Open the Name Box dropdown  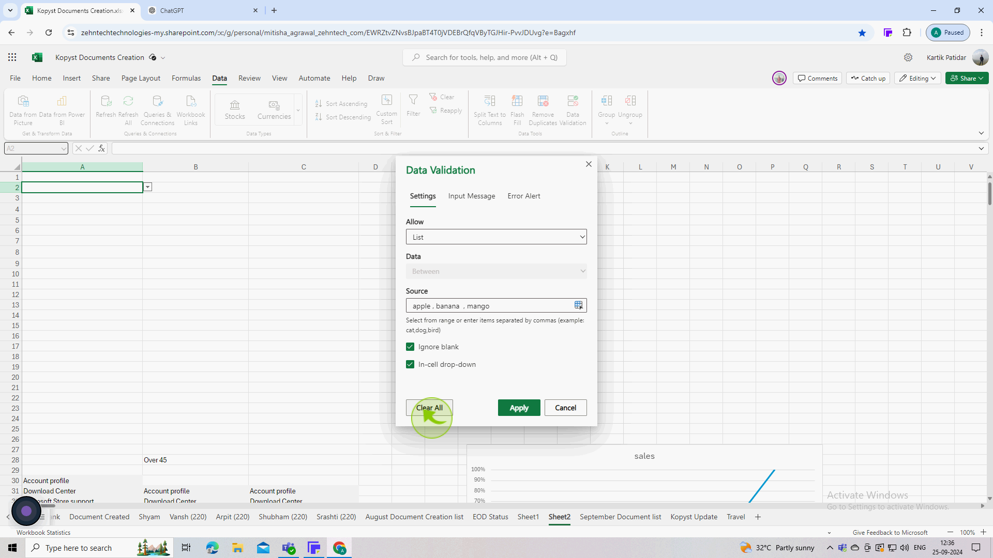click(63, 148)
